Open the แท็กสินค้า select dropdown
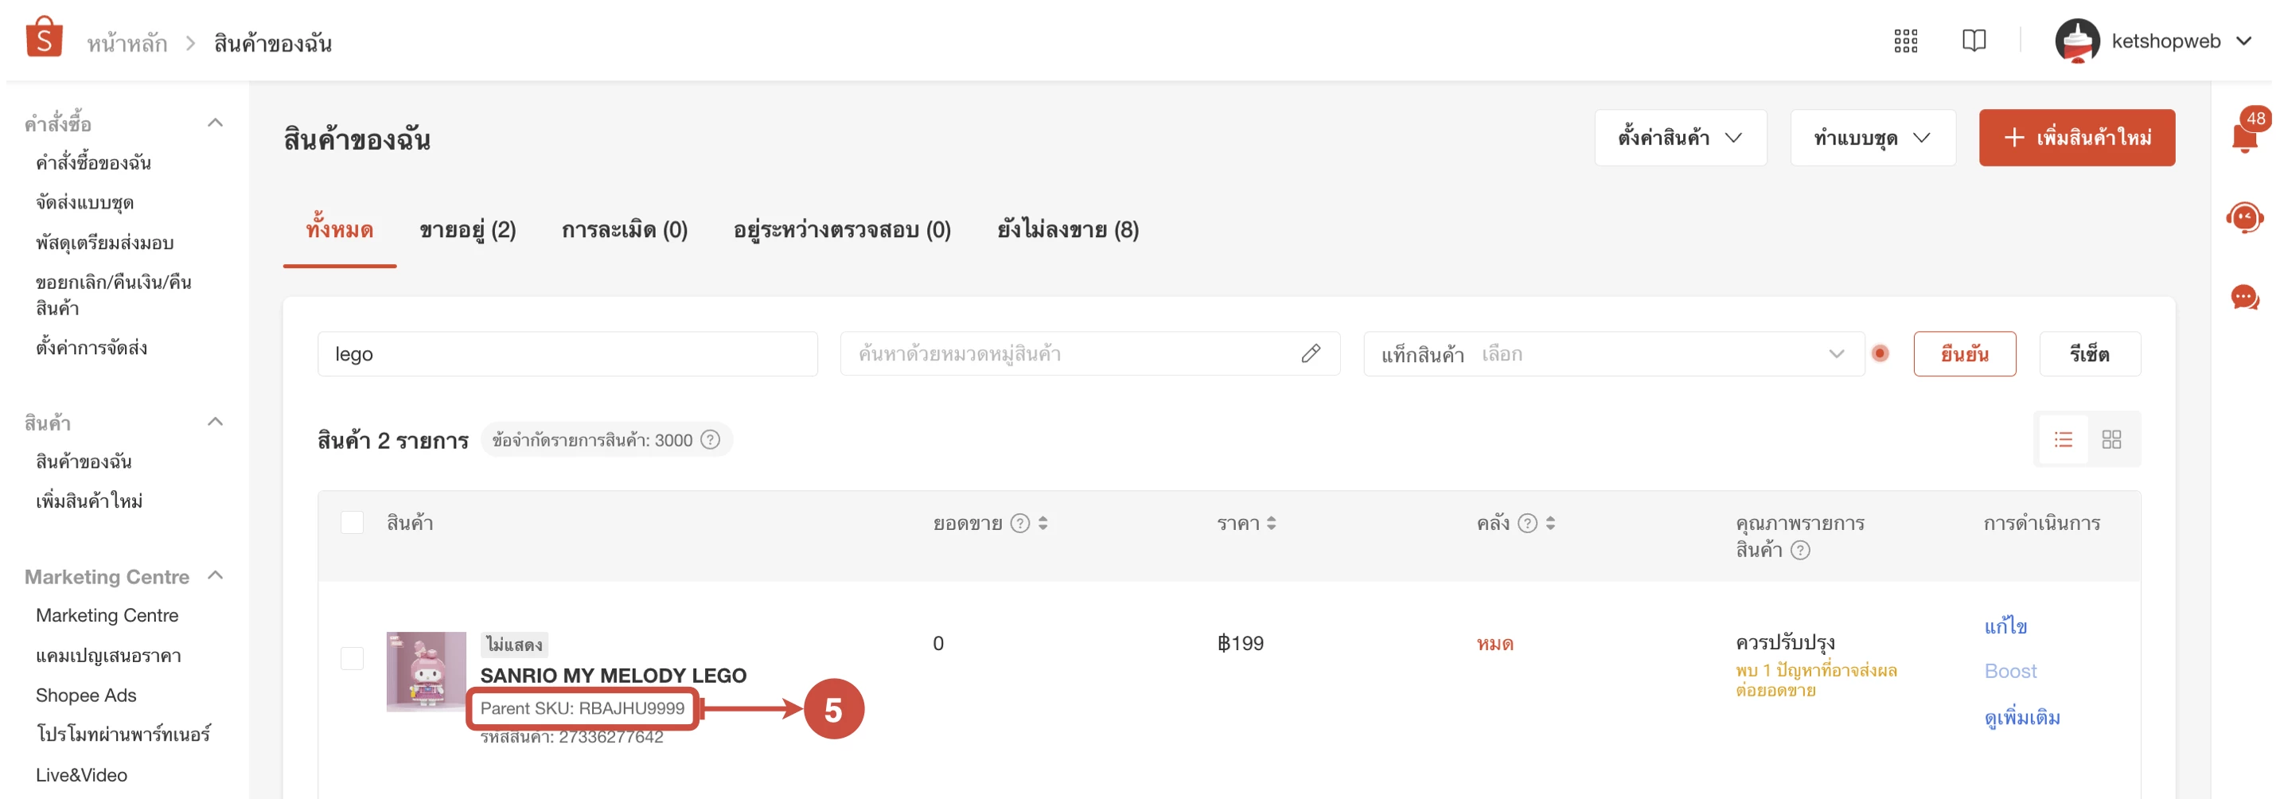Screen dimensions: 2280x799 pos(1614,354)
